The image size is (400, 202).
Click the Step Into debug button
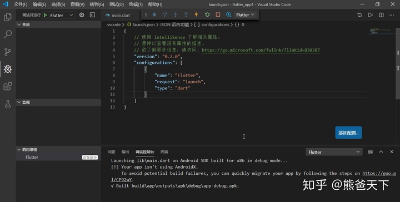pyautogui.click(x=175, y=15)
